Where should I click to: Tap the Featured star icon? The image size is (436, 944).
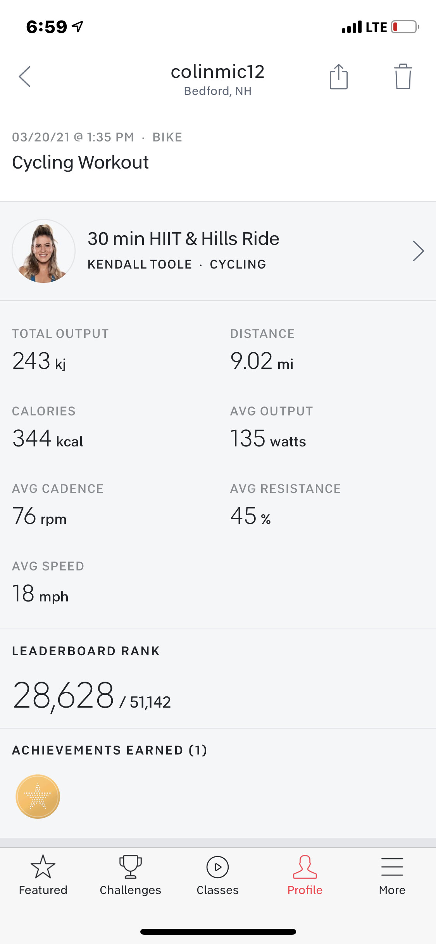[x=43, y=867]
